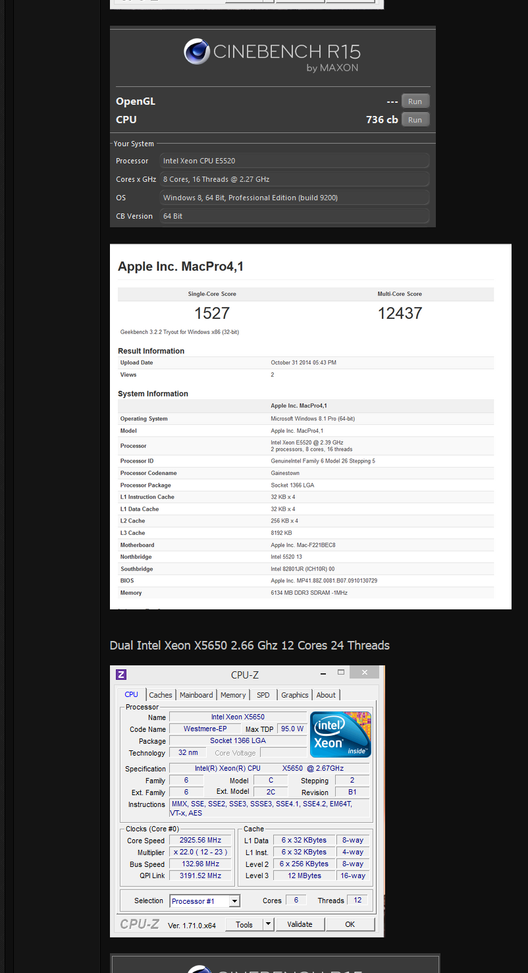Click the Intel 82801JR (ICH10R) southbridge value
Image resolution: width=528 pixels, height=973 pixels.
click(303, 569)
